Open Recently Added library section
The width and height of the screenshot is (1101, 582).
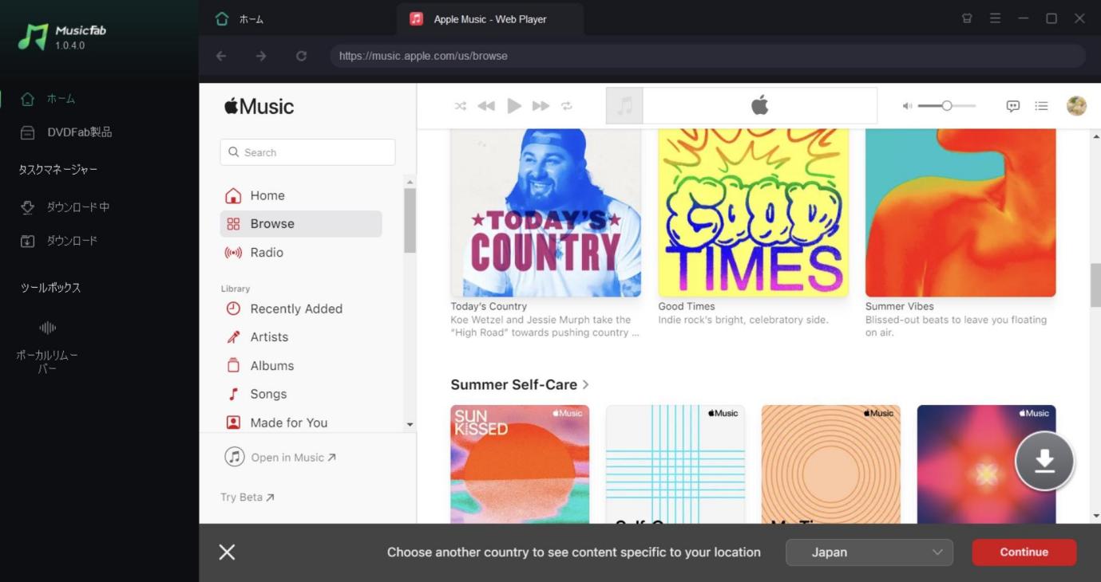(300, 309)
